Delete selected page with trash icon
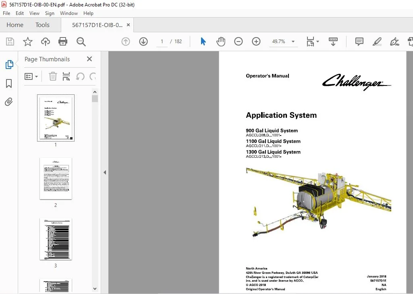Screen dimensions: 413x294 pyautogui.click(x=53, y=77)
